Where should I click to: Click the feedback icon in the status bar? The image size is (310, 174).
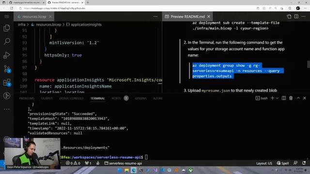click(x=295, y=163)
